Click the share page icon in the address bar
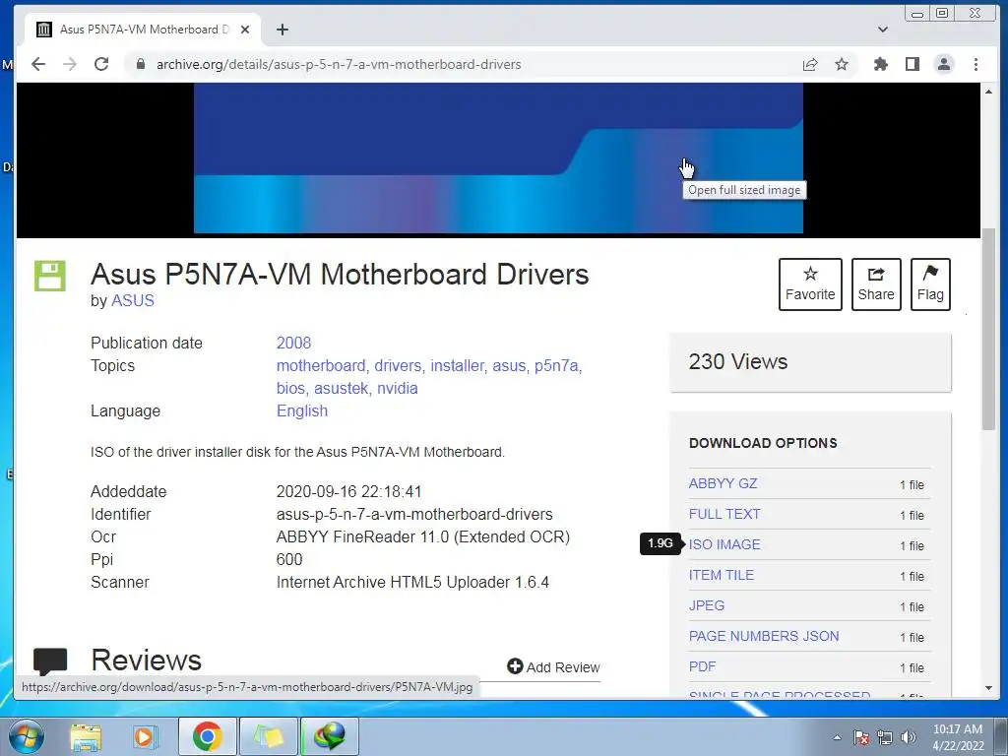 [810, 64]
